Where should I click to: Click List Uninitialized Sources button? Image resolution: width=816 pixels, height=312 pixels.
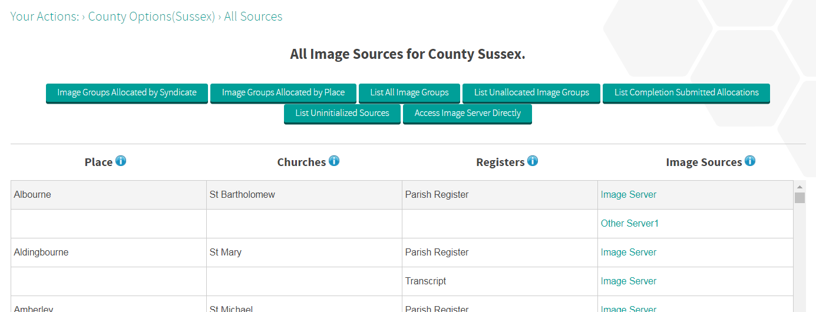[342, 114]
